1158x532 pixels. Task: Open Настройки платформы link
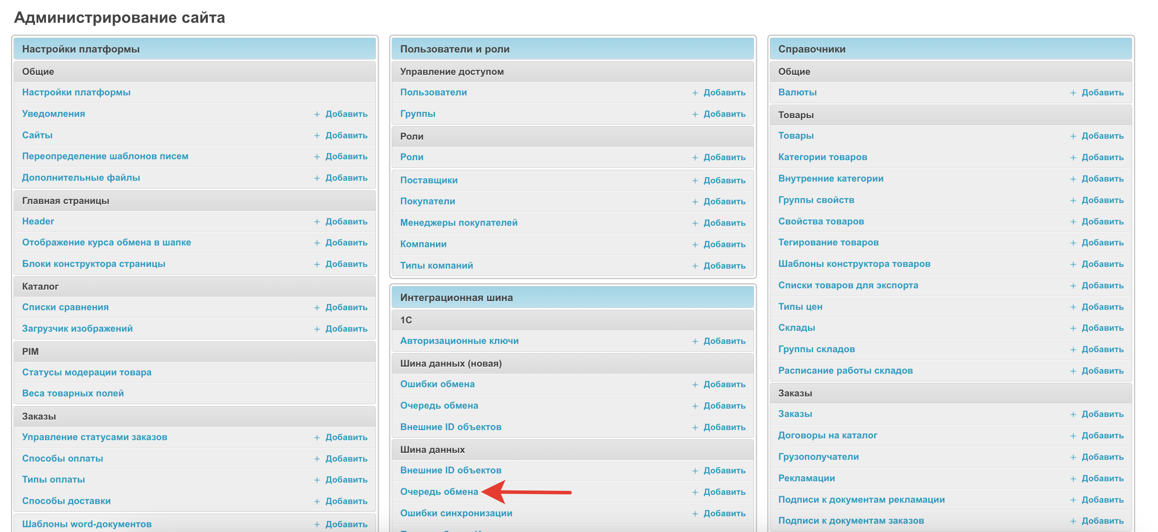pos(76,92)
